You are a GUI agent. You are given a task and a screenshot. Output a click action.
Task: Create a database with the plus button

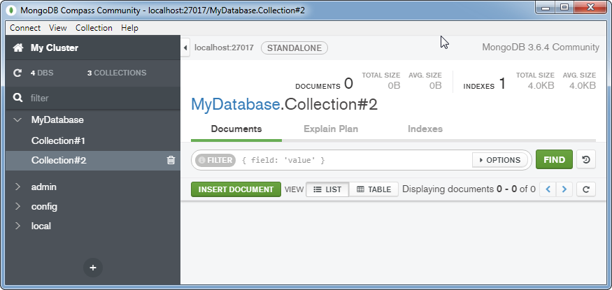coord(93,268)
